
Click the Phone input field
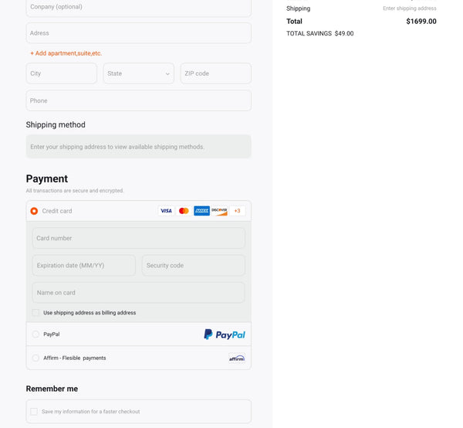(x=139, y=100)
